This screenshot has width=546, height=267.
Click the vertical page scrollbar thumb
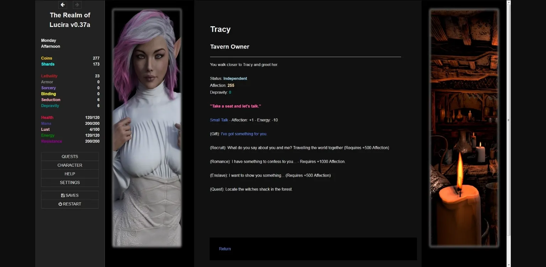pyautogui.click(x=508, y=121)
